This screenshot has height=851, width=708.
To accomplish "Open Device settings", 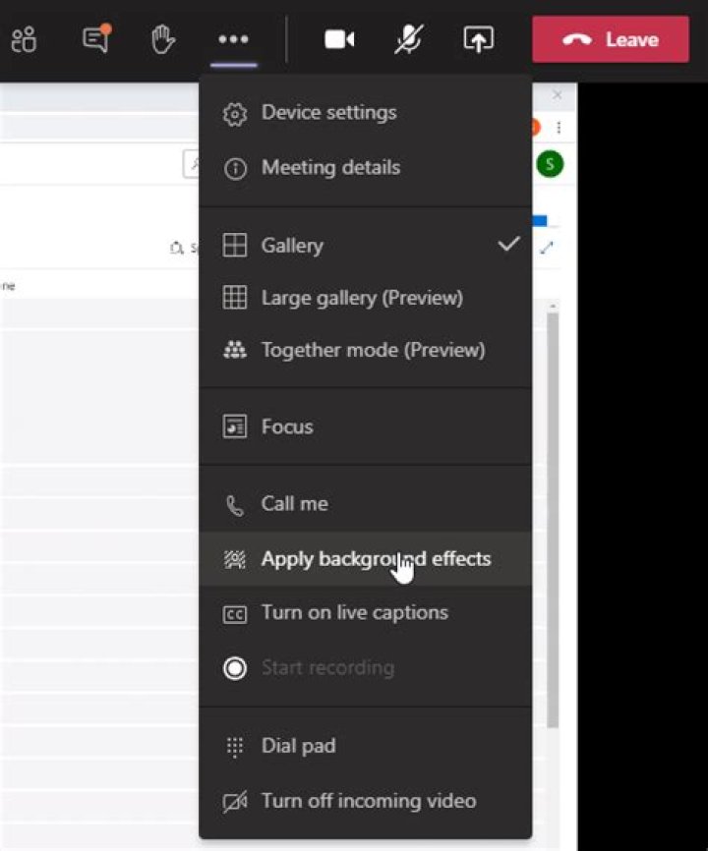I will pyautogui.click(x=365, y=113).
